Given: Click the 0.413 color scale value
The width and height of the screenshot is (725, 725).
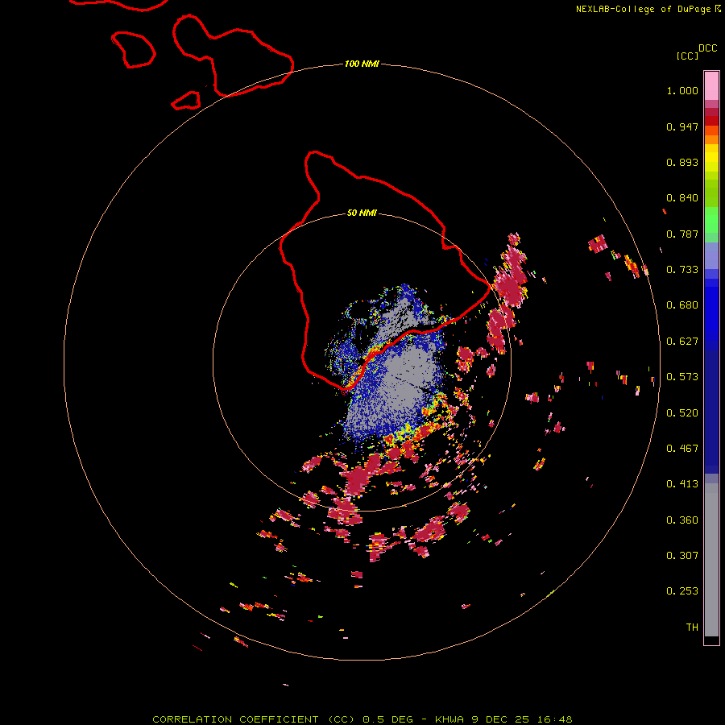Looking at the screenshot, I should (682, 484).
